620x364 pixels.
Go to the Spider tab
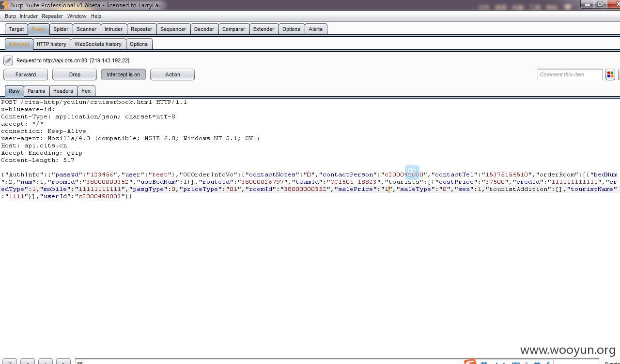(61, 29)
